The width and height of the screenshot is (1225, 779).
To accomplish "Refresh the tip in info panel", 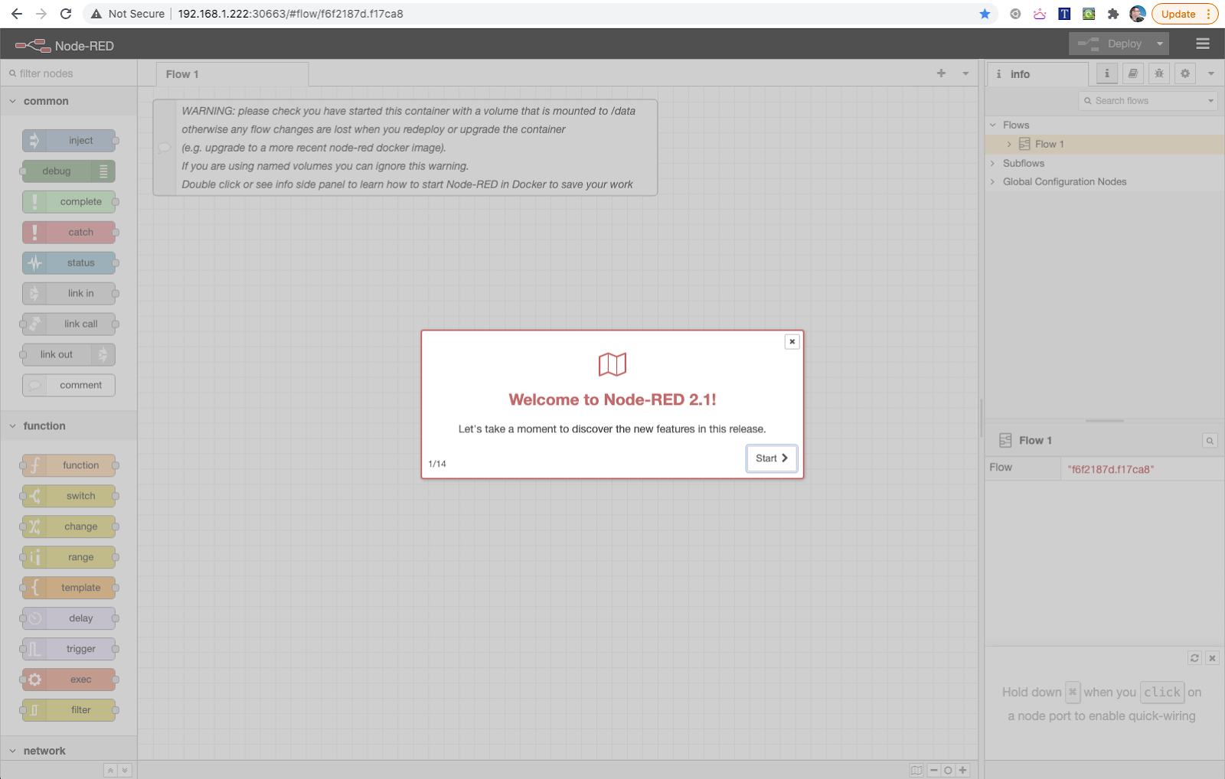I will [1194, 658].
